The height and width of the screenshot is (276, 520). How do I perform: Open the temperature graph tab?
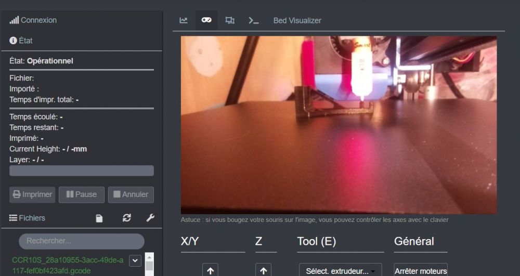(x=184, y=20)
